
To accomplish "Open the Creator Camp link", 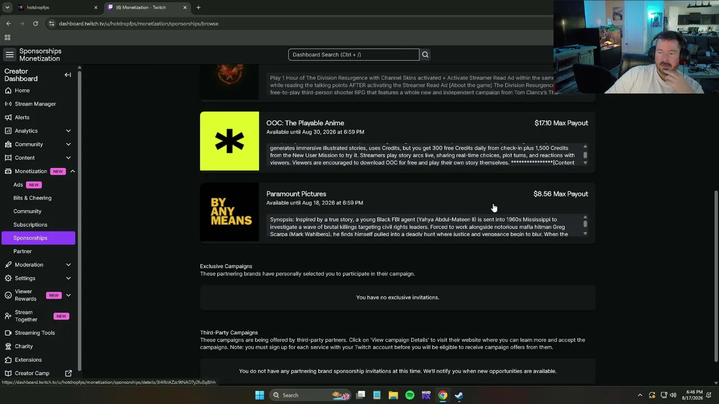I will point(32,373).
